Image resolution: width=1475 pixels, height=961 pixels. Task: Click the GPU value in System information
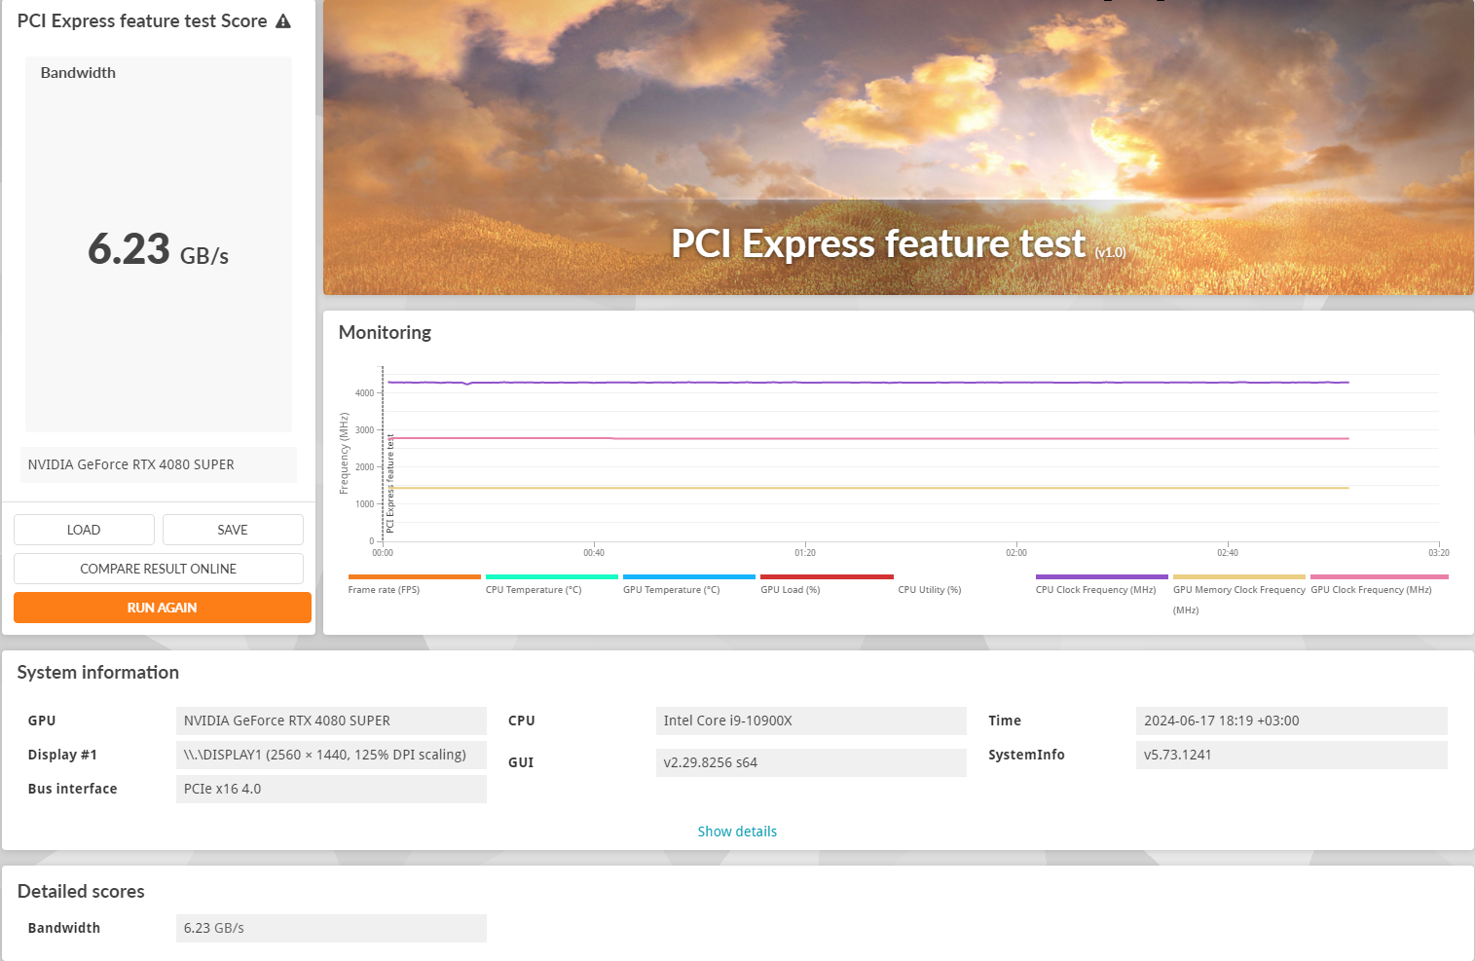(331, 721)
